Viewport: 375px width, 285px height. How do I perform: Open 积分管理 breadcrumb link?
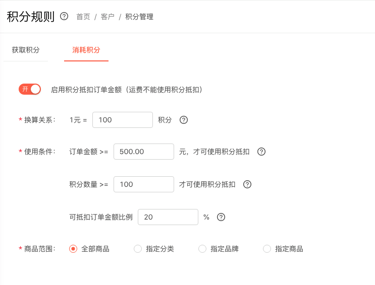tap(139, 17)
